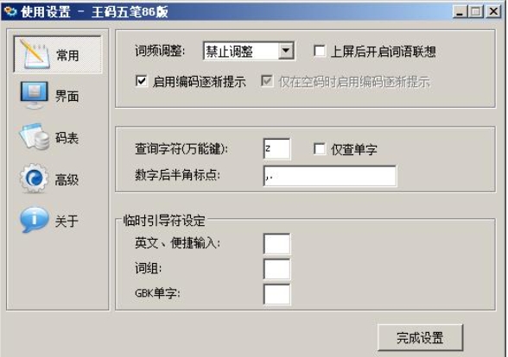The image size is (508, 357).
Task: Focus the 查询字符(万能键) input field
Action: (x=277, y=148)
